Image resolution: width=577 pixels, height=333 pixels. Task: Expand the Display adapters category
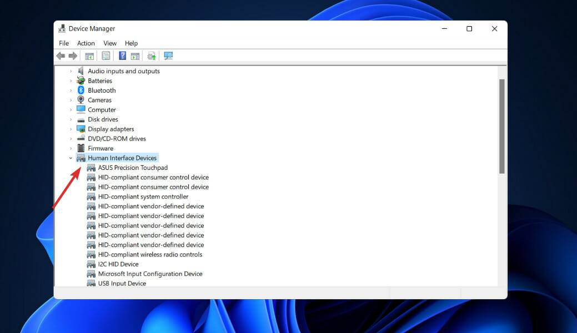coord(71,129)
